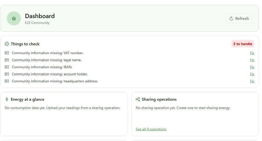Screen dimensions: 262x141
Task: Select text Community information missing: headquarters address.
Action: 55,81
